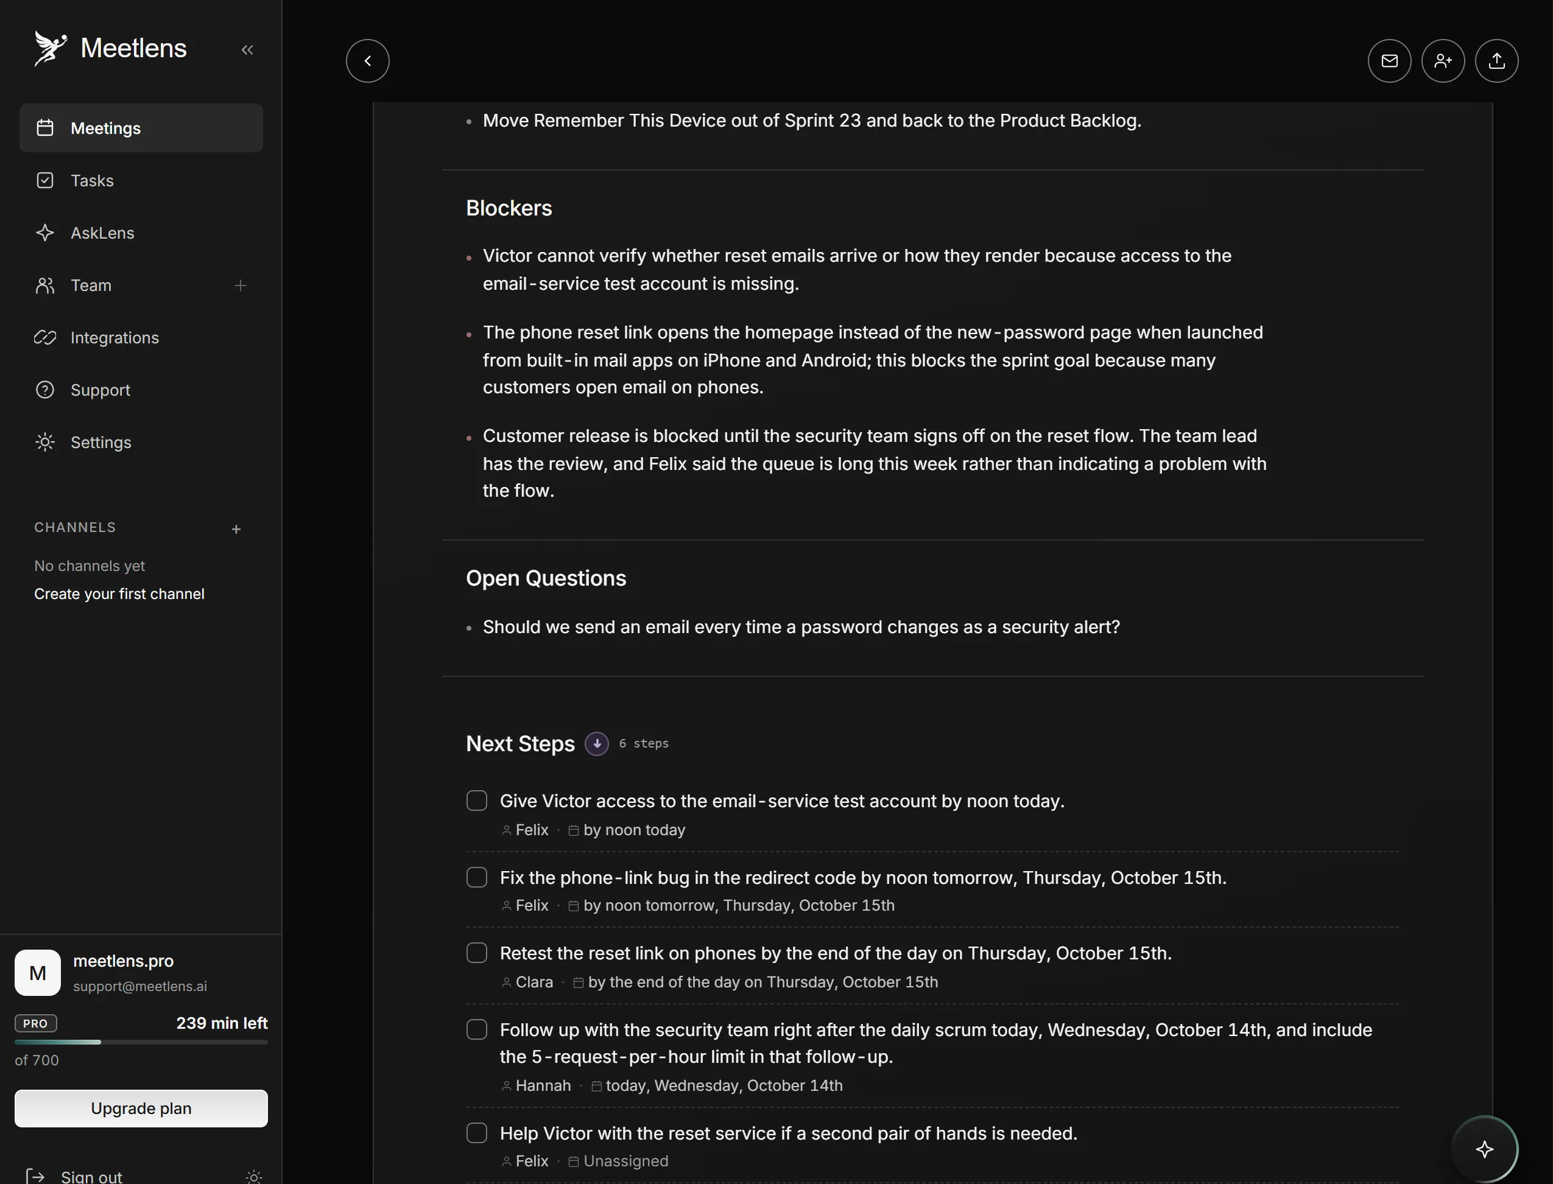
Task: Add a channel with the plus icon
Action: click(x=236, y=529)
